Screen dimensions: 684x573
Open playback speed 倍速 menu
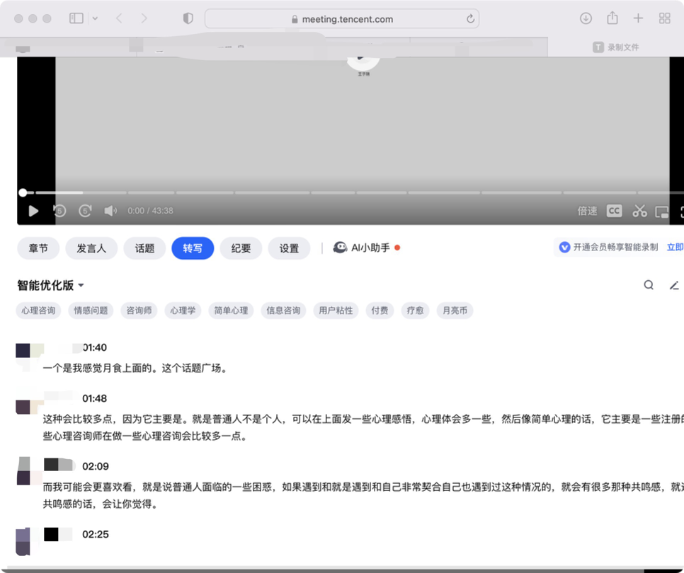[587, 211]
